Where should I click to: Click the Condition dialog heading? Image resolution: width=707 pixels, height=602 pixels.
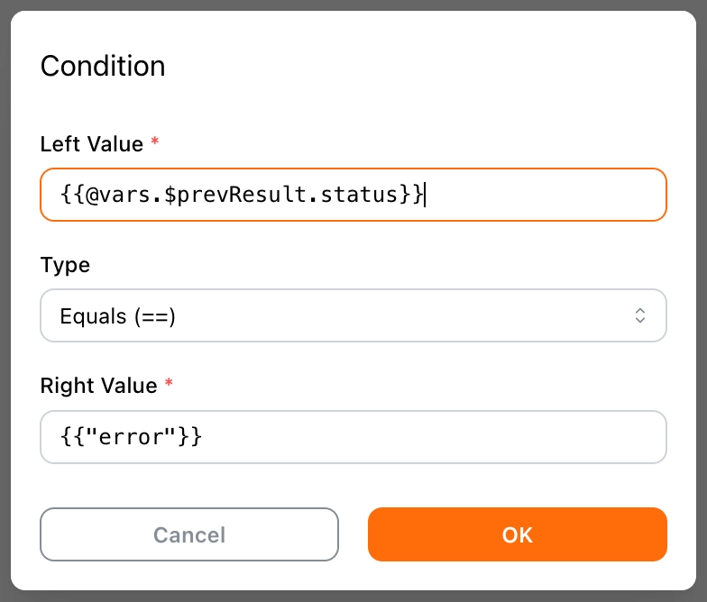tap(103, 66)
